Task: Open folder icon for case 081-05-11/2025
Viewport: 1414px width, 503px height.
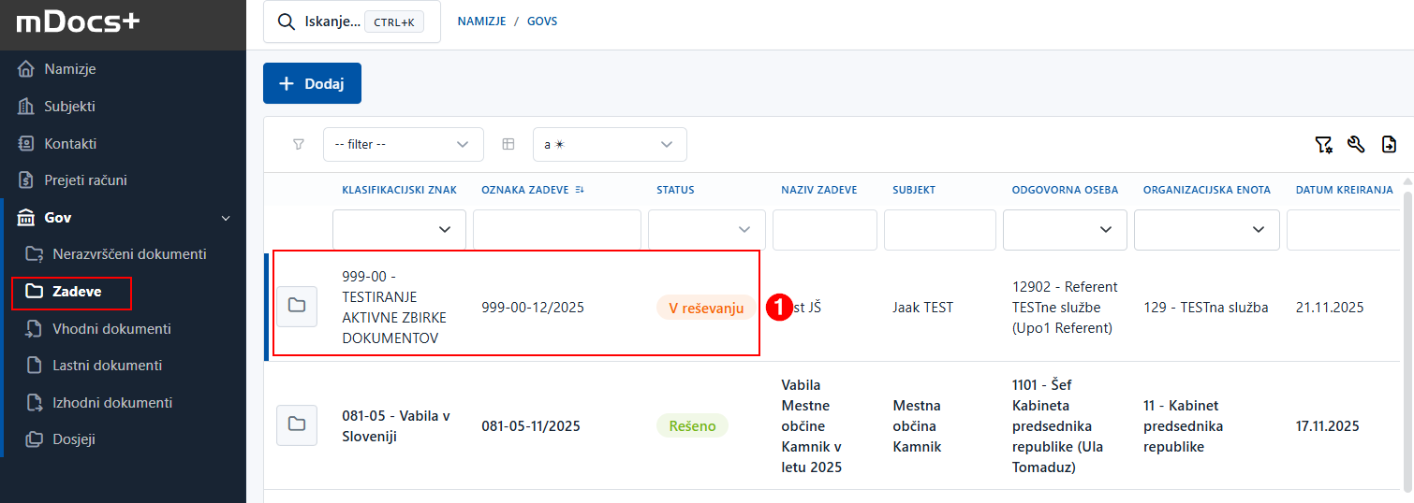Action: tap(297, 425)
